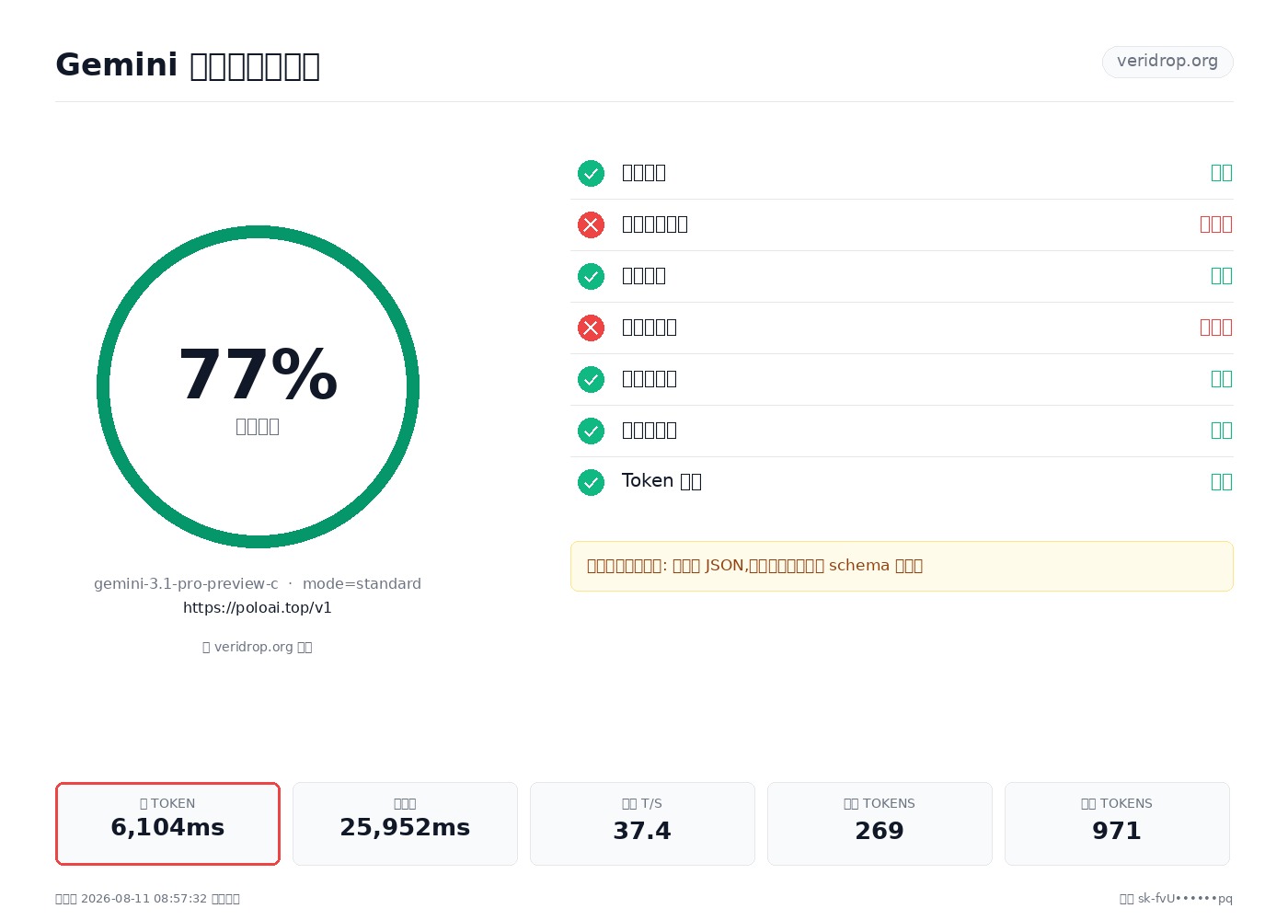Click the upper red X failure icon

591,224
